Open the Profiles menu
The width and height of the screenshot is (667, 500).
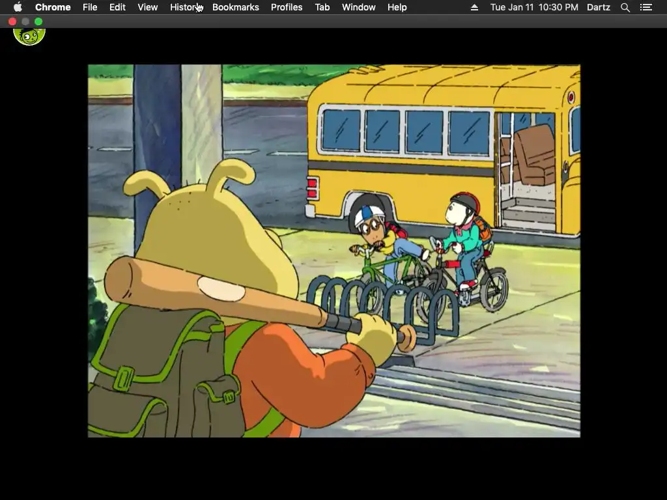[287, 7]
